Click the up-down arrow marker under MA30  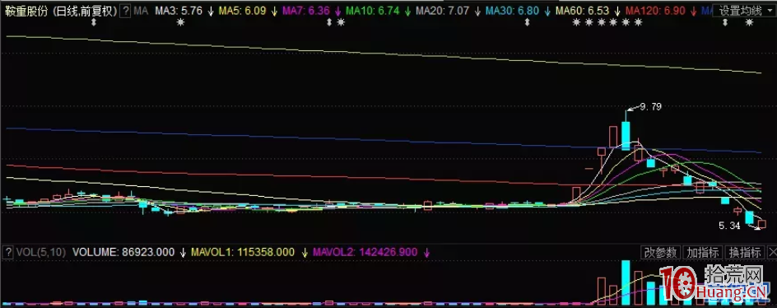(528, 22)
